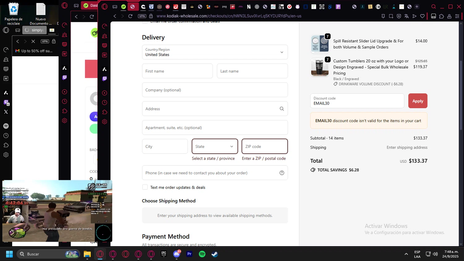The height and width of the screenshot is (261, 464).
Task: Click the Discount code field
Action: pyautogui.click(x=357, y=101)
